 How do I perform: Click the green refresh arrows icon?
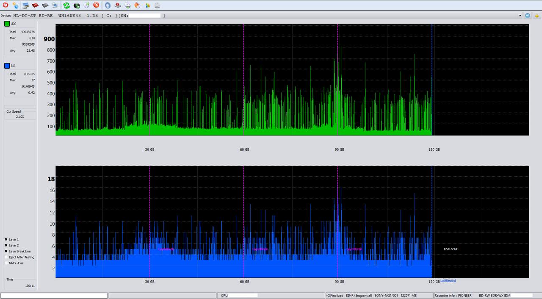coord(66,5)
